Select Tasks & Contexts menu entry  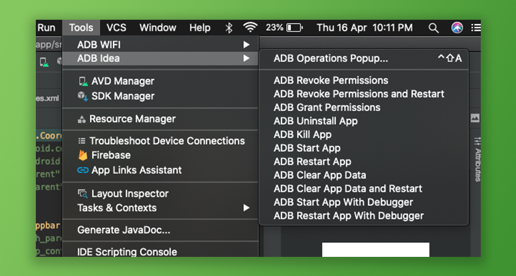pyautogui.click(x=160, y=208)
